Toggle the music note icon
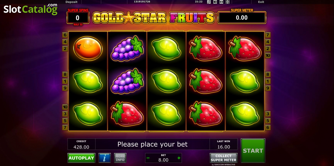 pyautogui.click(x=209, y=2)
